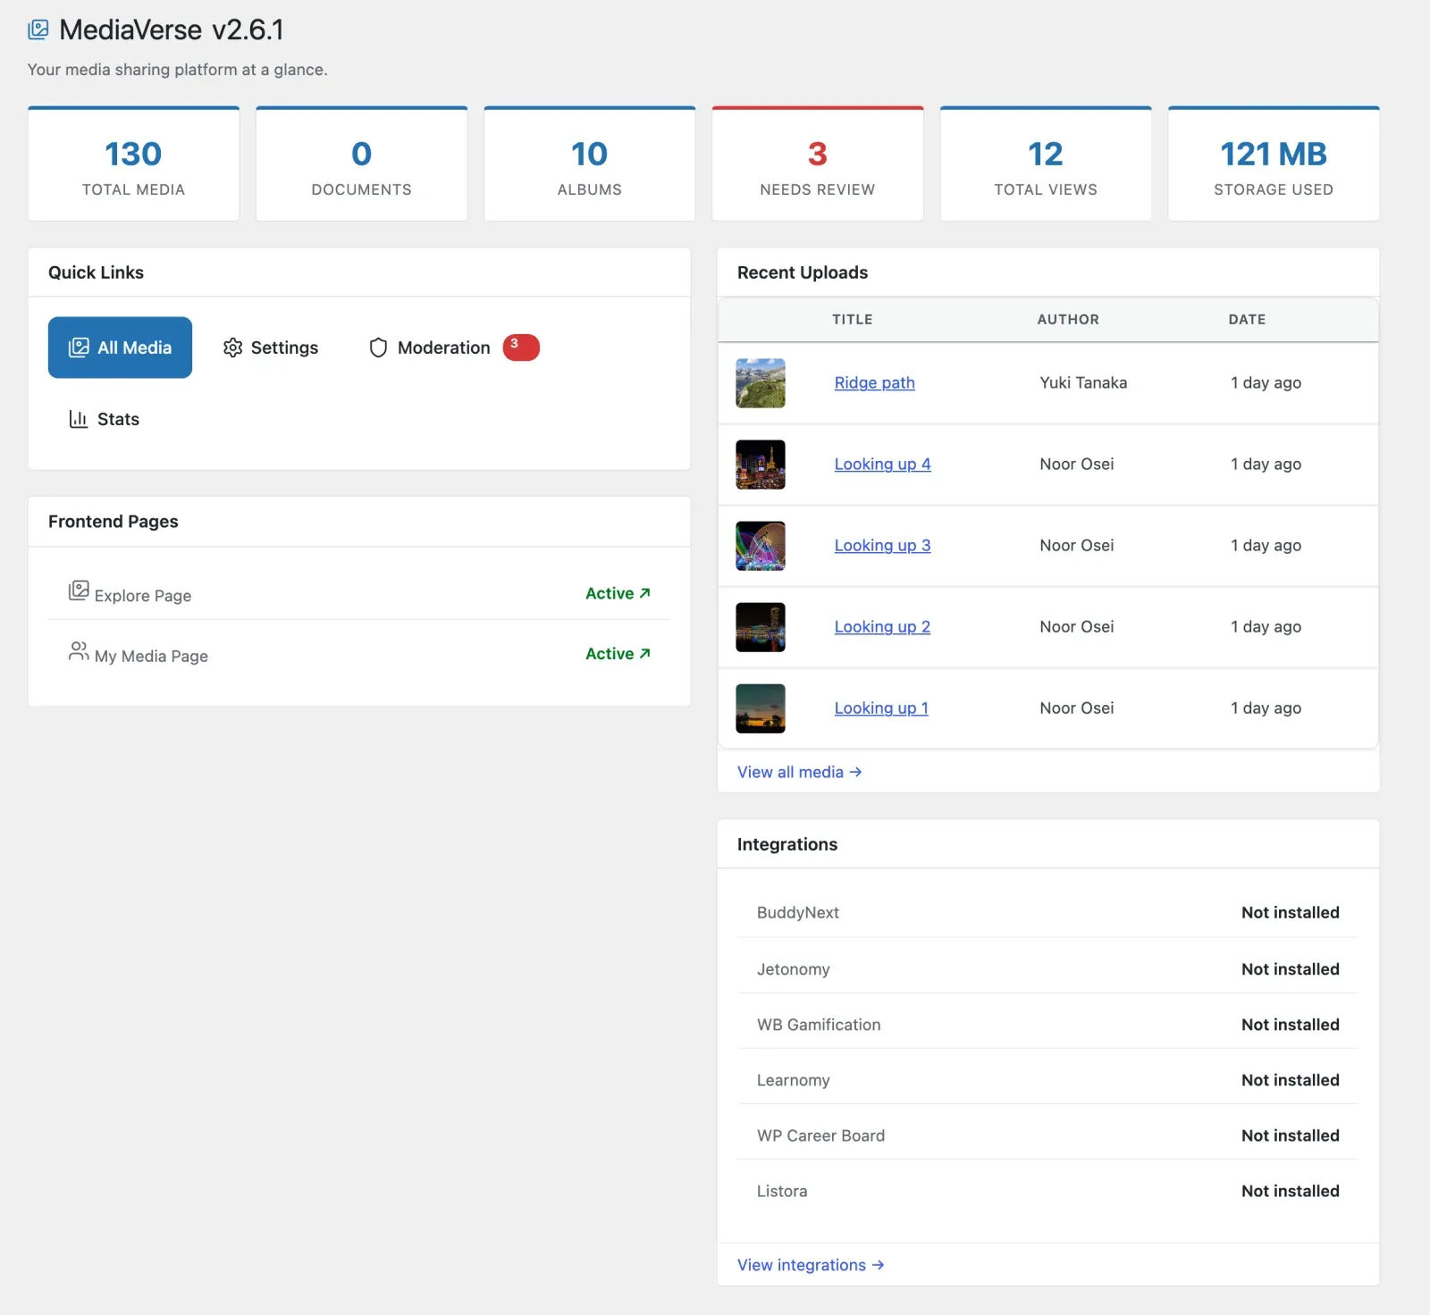Click the My Media Page label
This screenshot has height=1315, width=1430.
click(x=151, y=656)
